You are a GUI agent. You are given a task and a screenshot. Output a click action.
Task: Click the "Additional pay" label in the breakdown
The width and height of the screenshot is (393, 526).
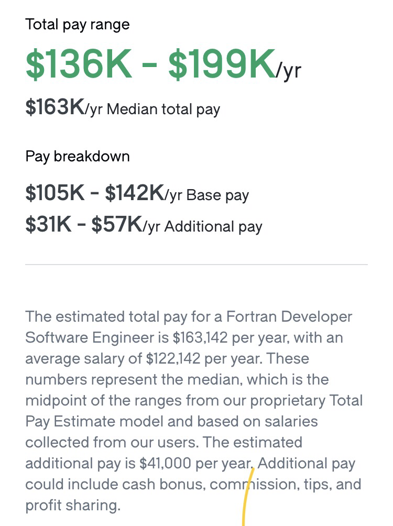pyautogui.click(x=213, y=227)
